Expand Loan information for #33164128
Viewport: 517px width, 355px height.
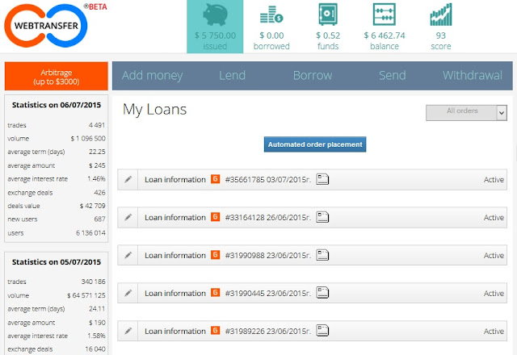click(x=175, y=217)
